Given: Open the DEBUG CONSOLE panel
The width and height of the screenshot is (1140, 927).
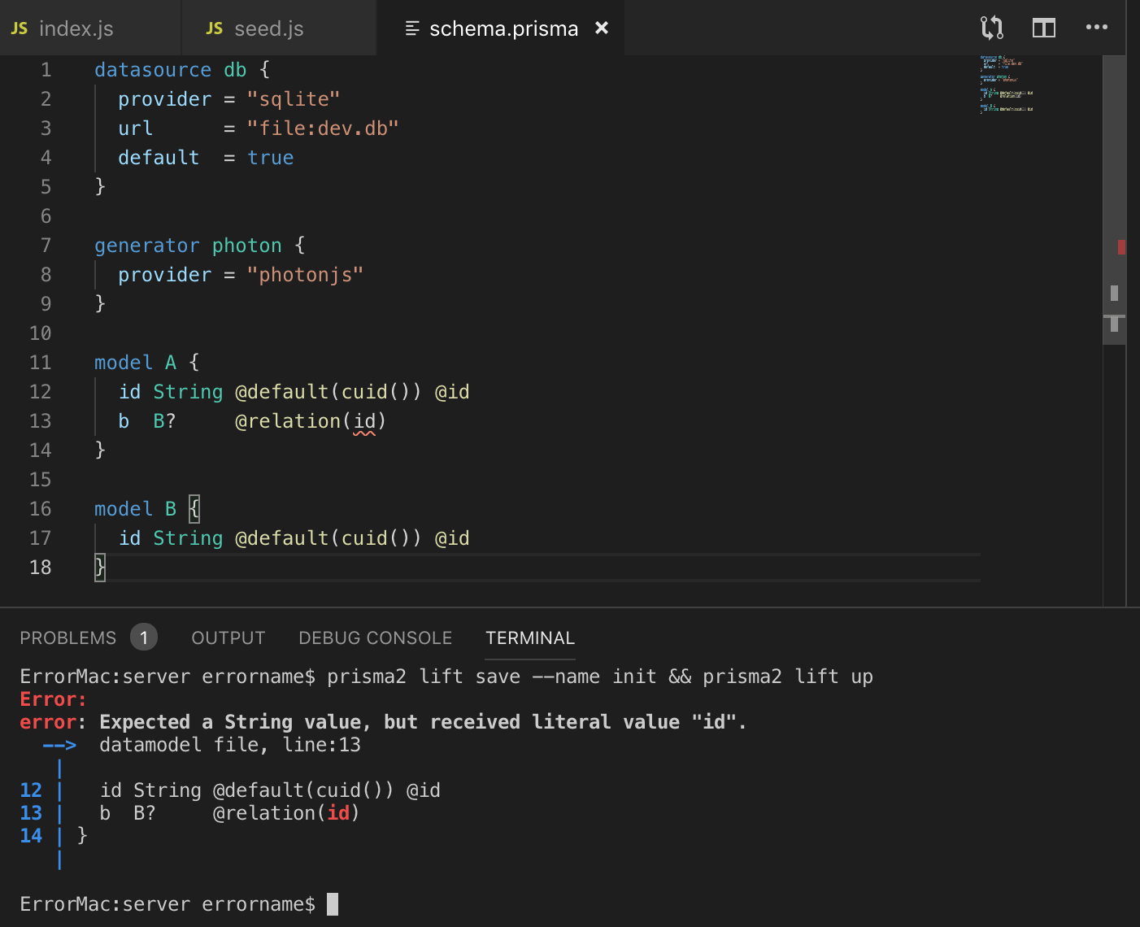Looking at the screenshot, I should (x=375, y=638).
